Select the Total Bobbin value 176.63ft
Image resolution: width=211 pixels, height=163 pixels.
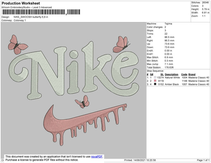[x=169, y=67]
